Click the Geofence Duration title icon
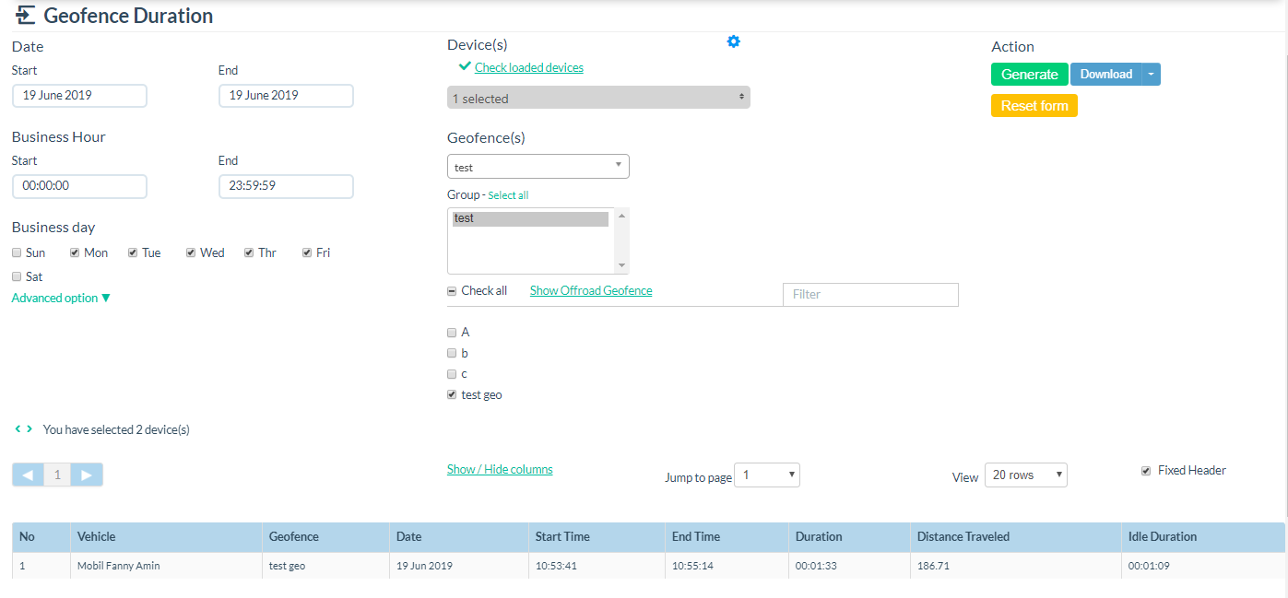 click(x=26, y=16)
